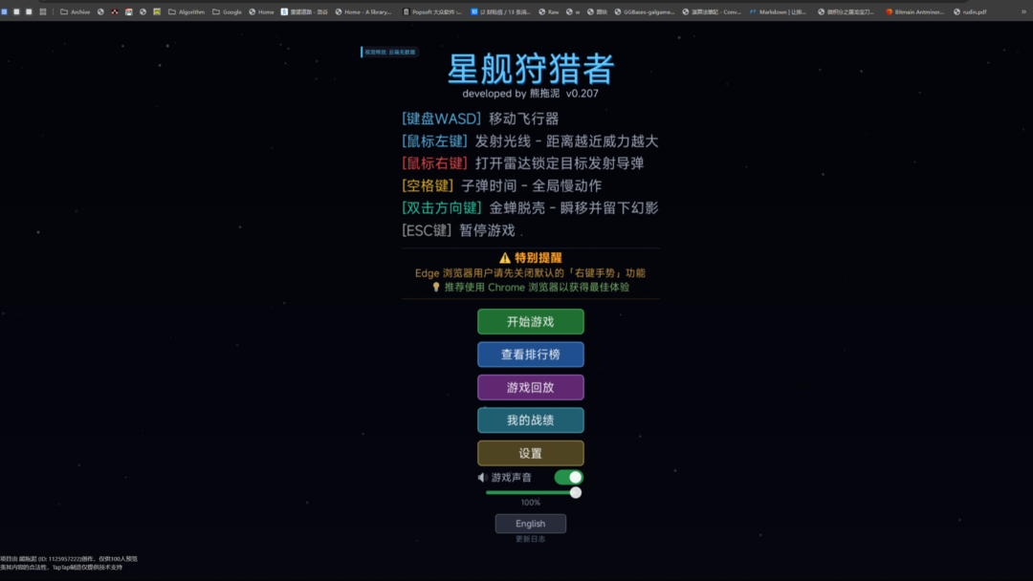The width and height of the screenshot is (1033, 581).
Task: Click the [键盘WASD] control hint
Action: click(441, 119)
